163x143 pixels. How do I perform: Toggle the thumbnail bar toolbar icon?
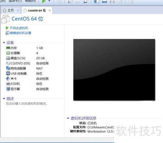coord(104,1)
